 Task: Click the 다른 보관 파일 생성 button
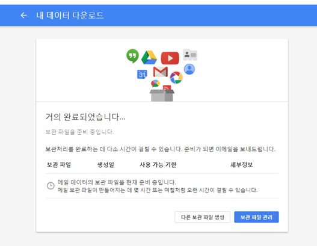coord(202,217)
